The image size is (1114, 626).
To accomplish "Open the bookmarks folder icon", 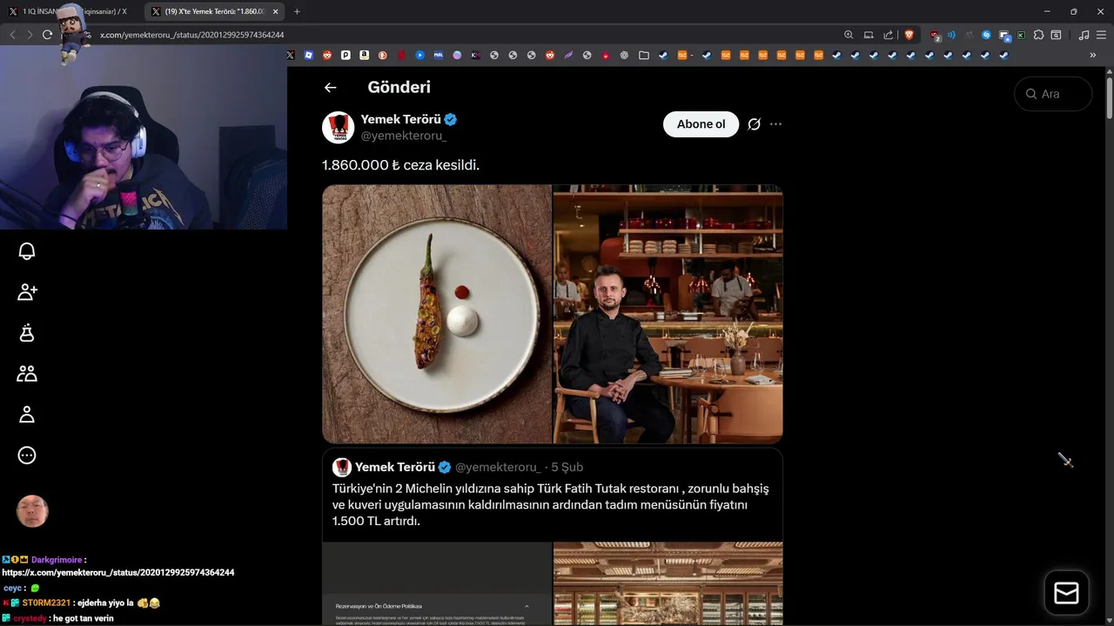I will [x=644, y=55].
